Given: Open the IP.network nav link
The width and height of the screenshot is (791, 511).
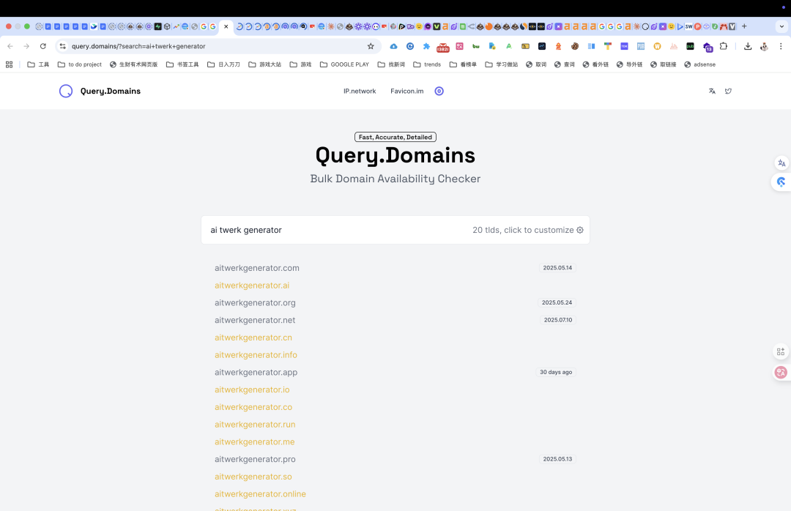Looking at the screenshot, I should [x=360, y=92].
